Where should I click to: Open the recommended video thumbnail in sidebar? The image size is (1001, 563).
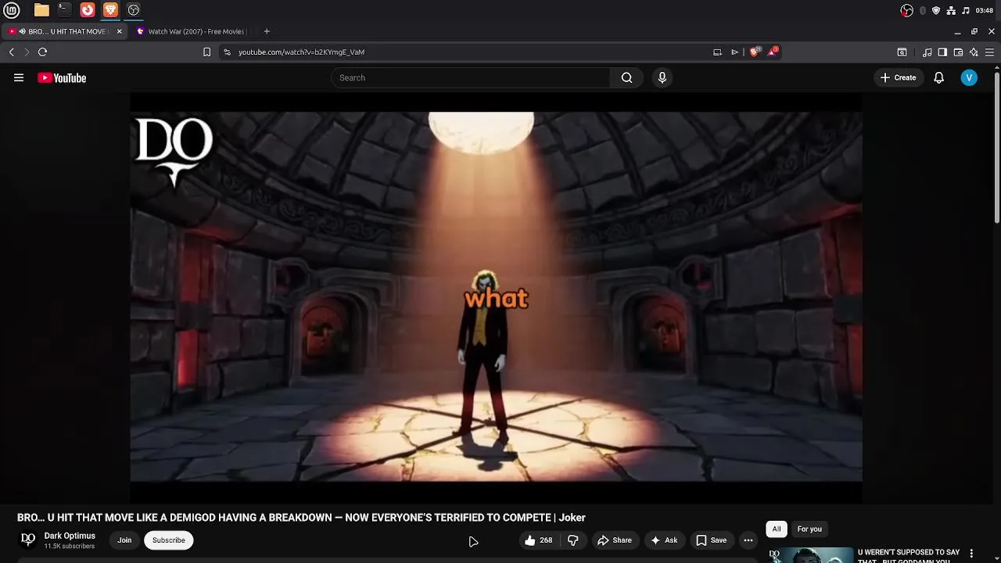click(810, 555)
